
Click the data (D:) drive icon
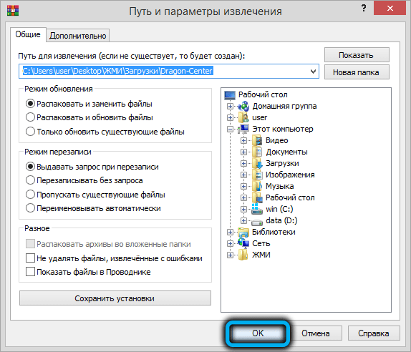point(257,222)
